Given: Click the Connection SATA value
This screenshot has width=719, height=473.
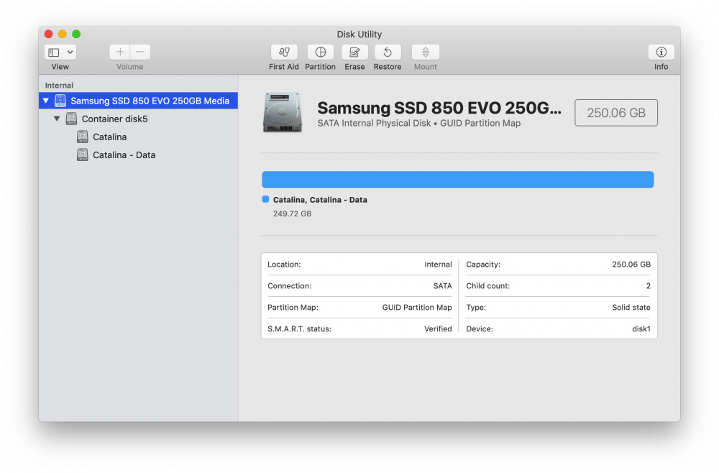Looking at the screenshot, I should (442, 286).
